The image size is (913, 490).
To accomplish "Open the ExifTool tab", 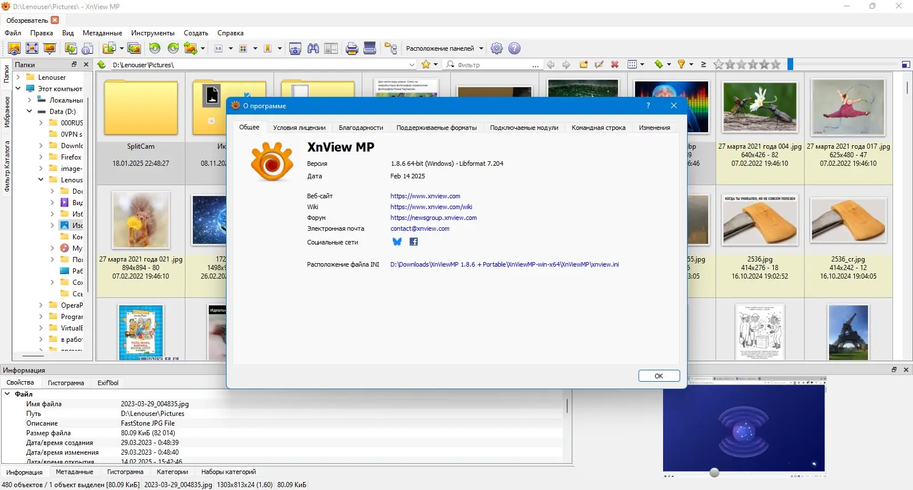I will point(108,383).
